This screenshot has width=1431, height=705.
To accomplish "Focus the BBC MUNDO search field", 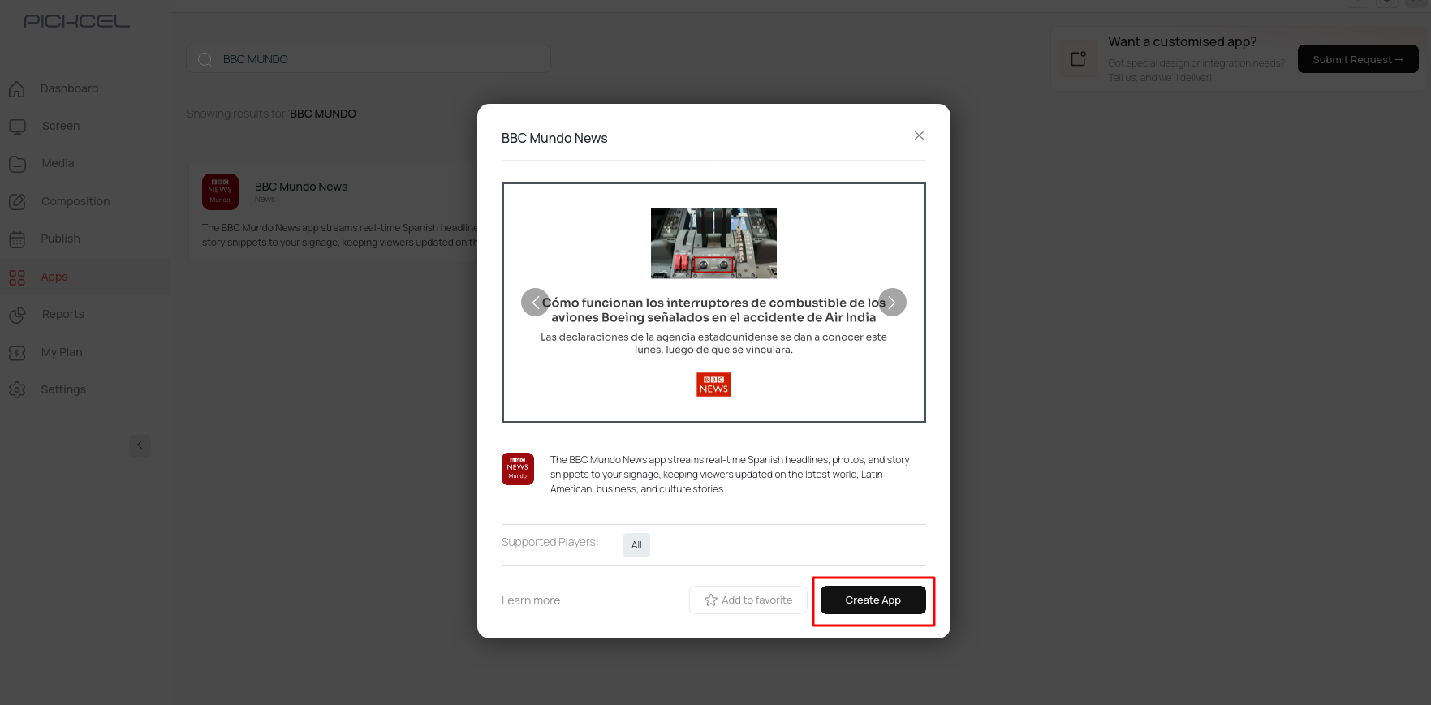I will pos(369,59).
